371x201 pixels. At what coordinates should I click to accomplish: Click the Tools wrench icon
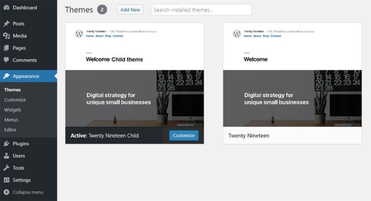coord(6,168)
